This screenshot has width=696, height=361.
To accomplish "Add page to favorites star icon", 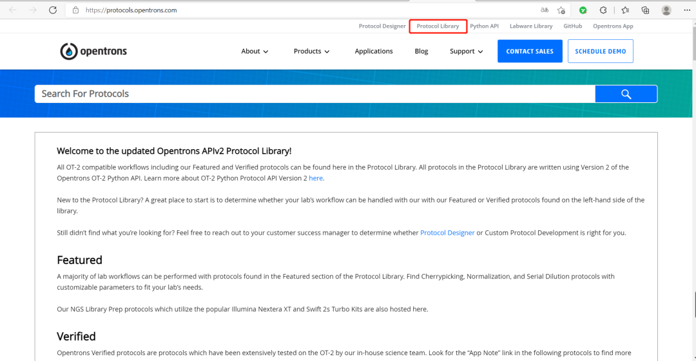I will click(x=561, y=10).
